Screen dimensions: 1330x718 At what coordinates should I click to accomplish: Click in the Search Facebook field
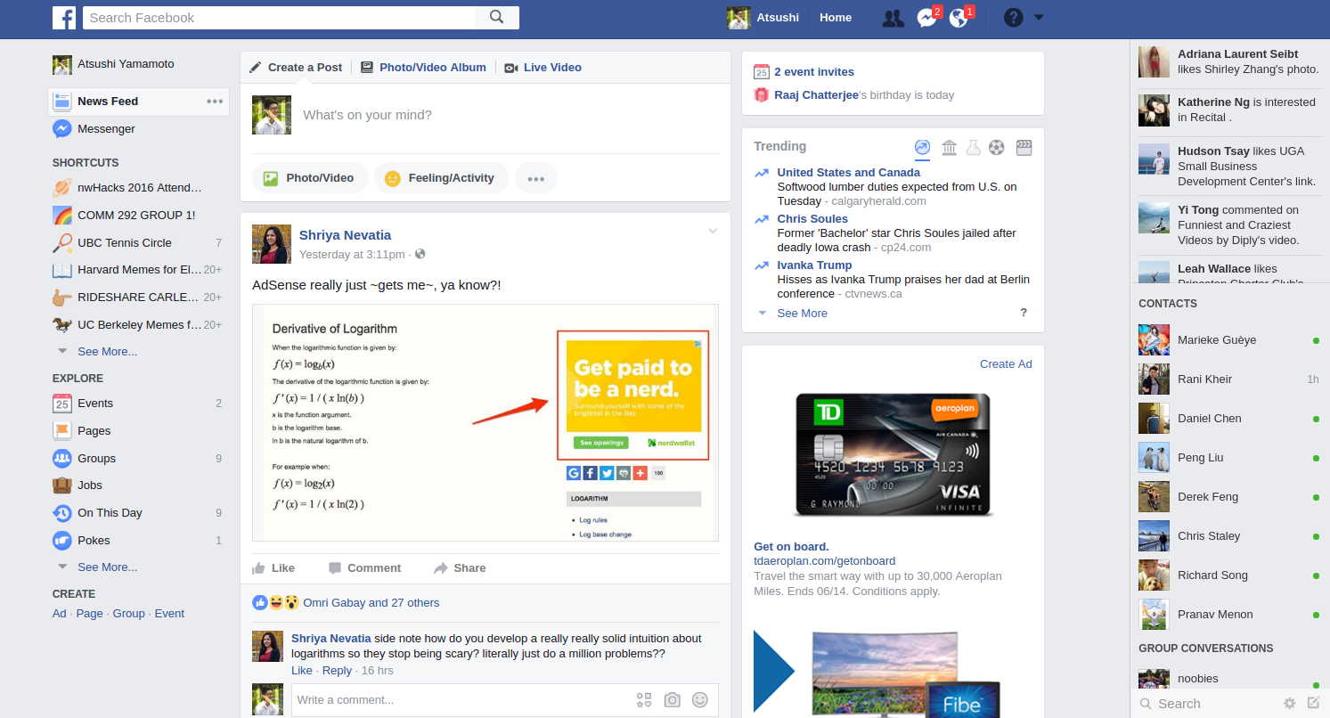[279, 17]
